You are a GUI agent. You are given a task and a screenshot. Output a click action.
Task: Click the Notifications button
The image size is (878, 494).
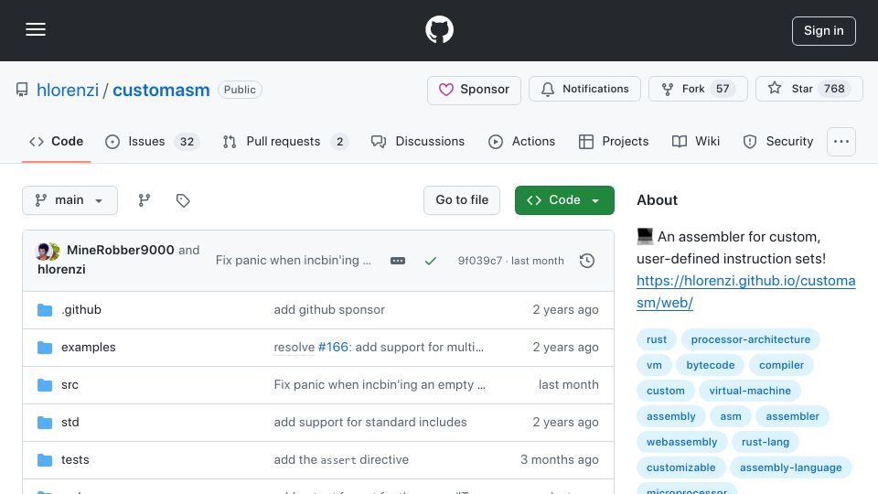[584, 89]
